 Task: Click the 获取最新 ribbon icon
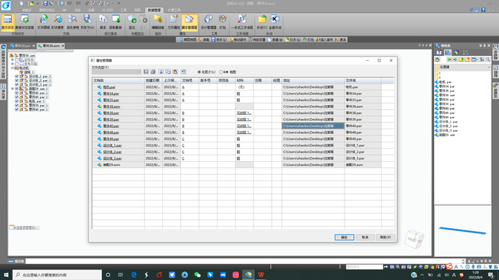pos(116,22)
